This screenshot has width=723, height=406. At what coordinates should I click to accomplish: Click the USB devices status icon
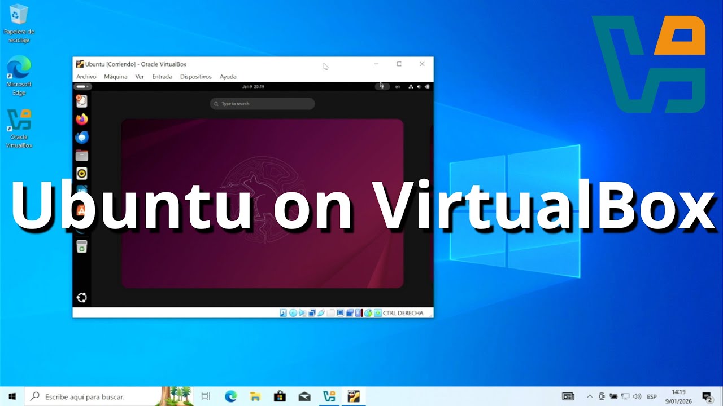pyautogui.click(x=321, y=313)
